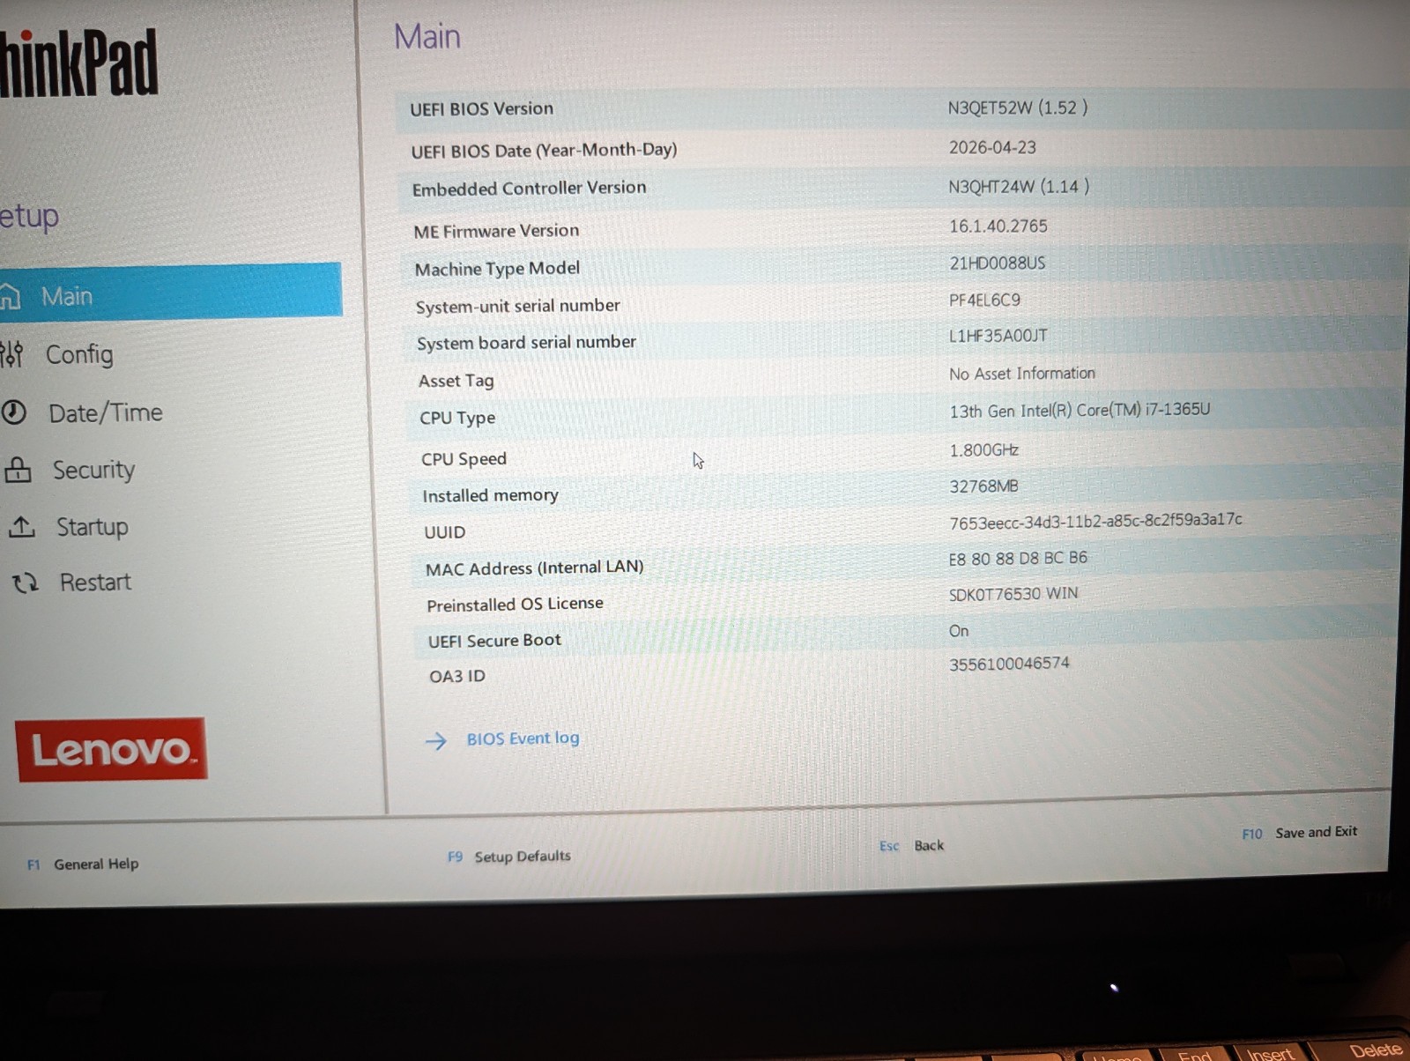
Task: Select BIOS date value 2026-04-23
Action: (x=992, y=147)
